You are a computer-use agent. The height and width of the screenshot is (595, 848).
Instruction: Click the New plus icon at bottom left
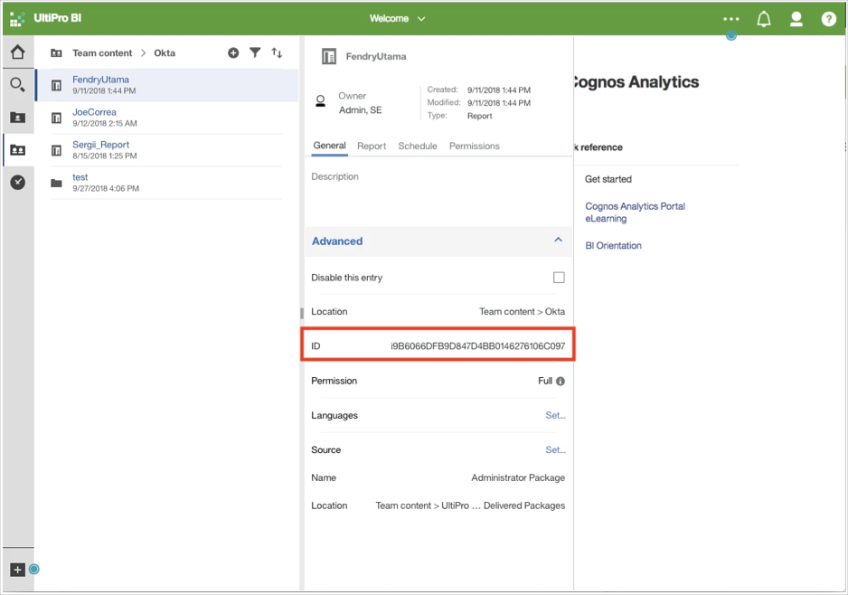[x=17, y=570]
